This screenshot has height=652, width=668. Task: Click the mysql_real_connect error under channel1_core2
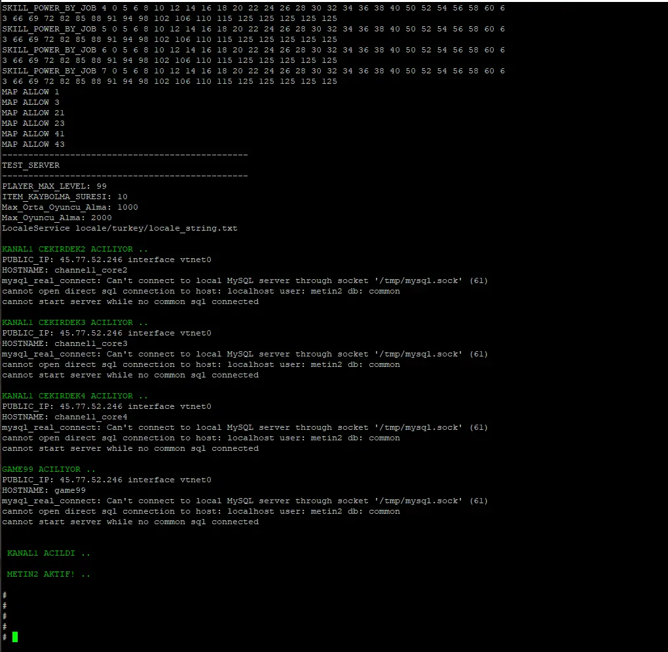coord(245,281)
